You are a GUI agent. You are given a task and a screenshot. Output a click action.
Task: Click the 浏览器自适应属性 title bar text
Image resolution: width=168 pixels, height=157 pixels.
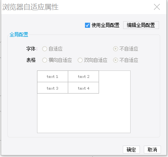30,7
